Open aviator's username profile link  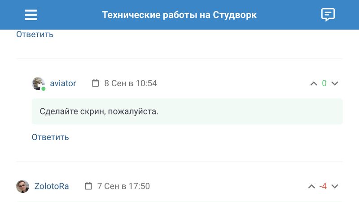tap(63, 83)
